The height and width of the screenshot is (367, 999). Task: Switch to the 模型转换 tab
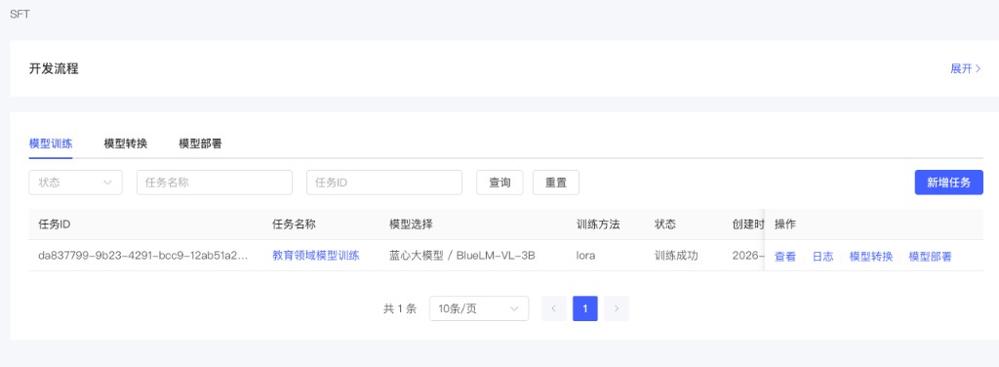tap(126, 143)
